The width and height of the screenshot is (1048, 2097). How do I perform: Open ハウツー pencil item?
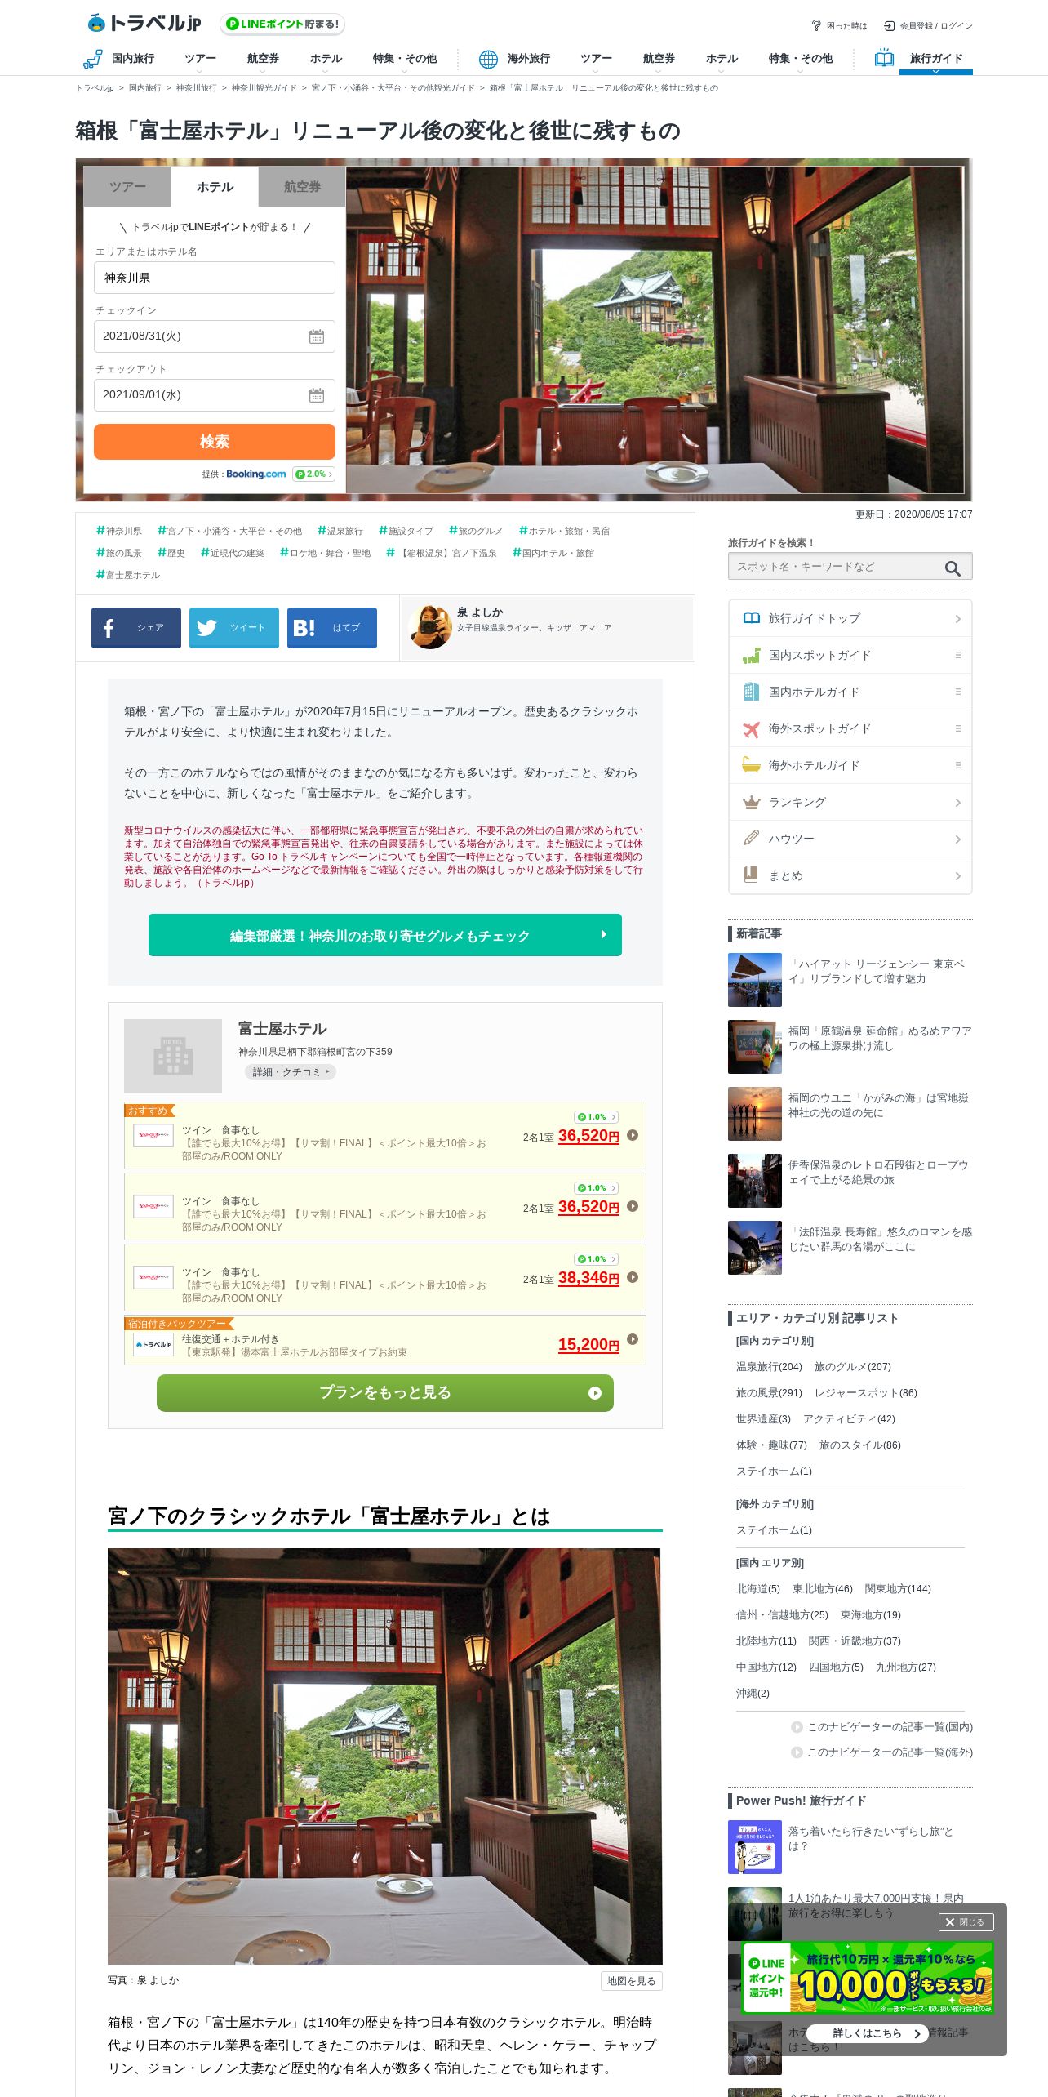[850, 839]
